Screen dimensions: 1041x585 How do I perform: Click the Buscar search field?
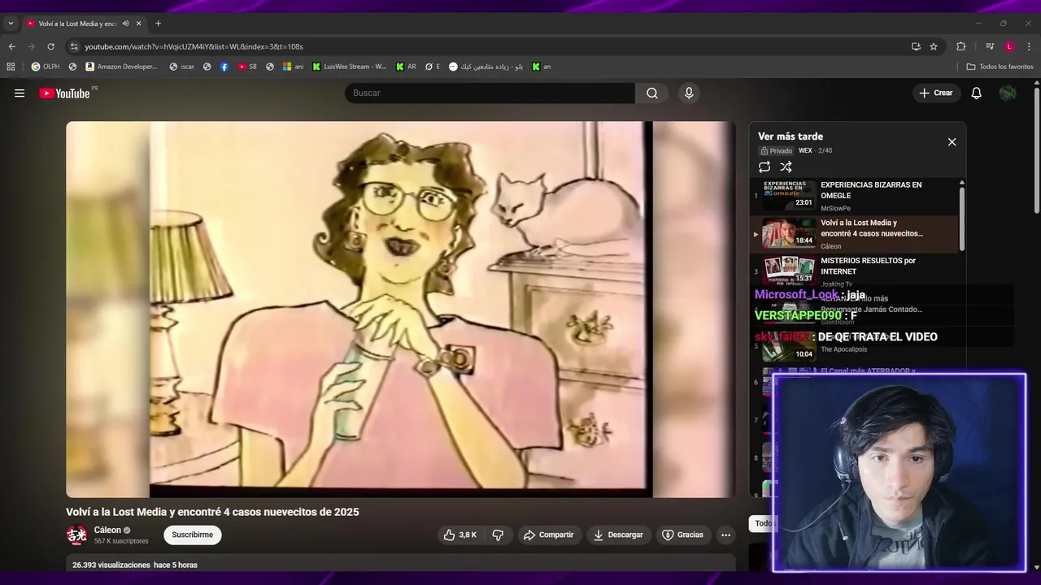[x=490, y=93]
